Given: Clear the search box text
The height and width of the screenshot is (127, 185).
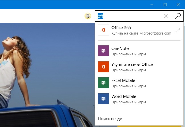Looking at the screenshot, I should point(166,16).
